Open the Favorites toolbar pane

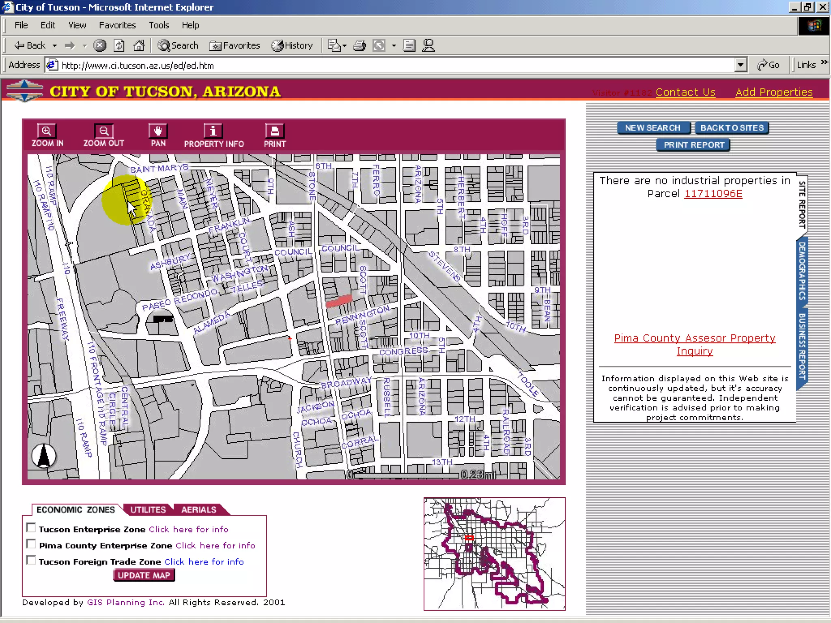pos(235,45)
